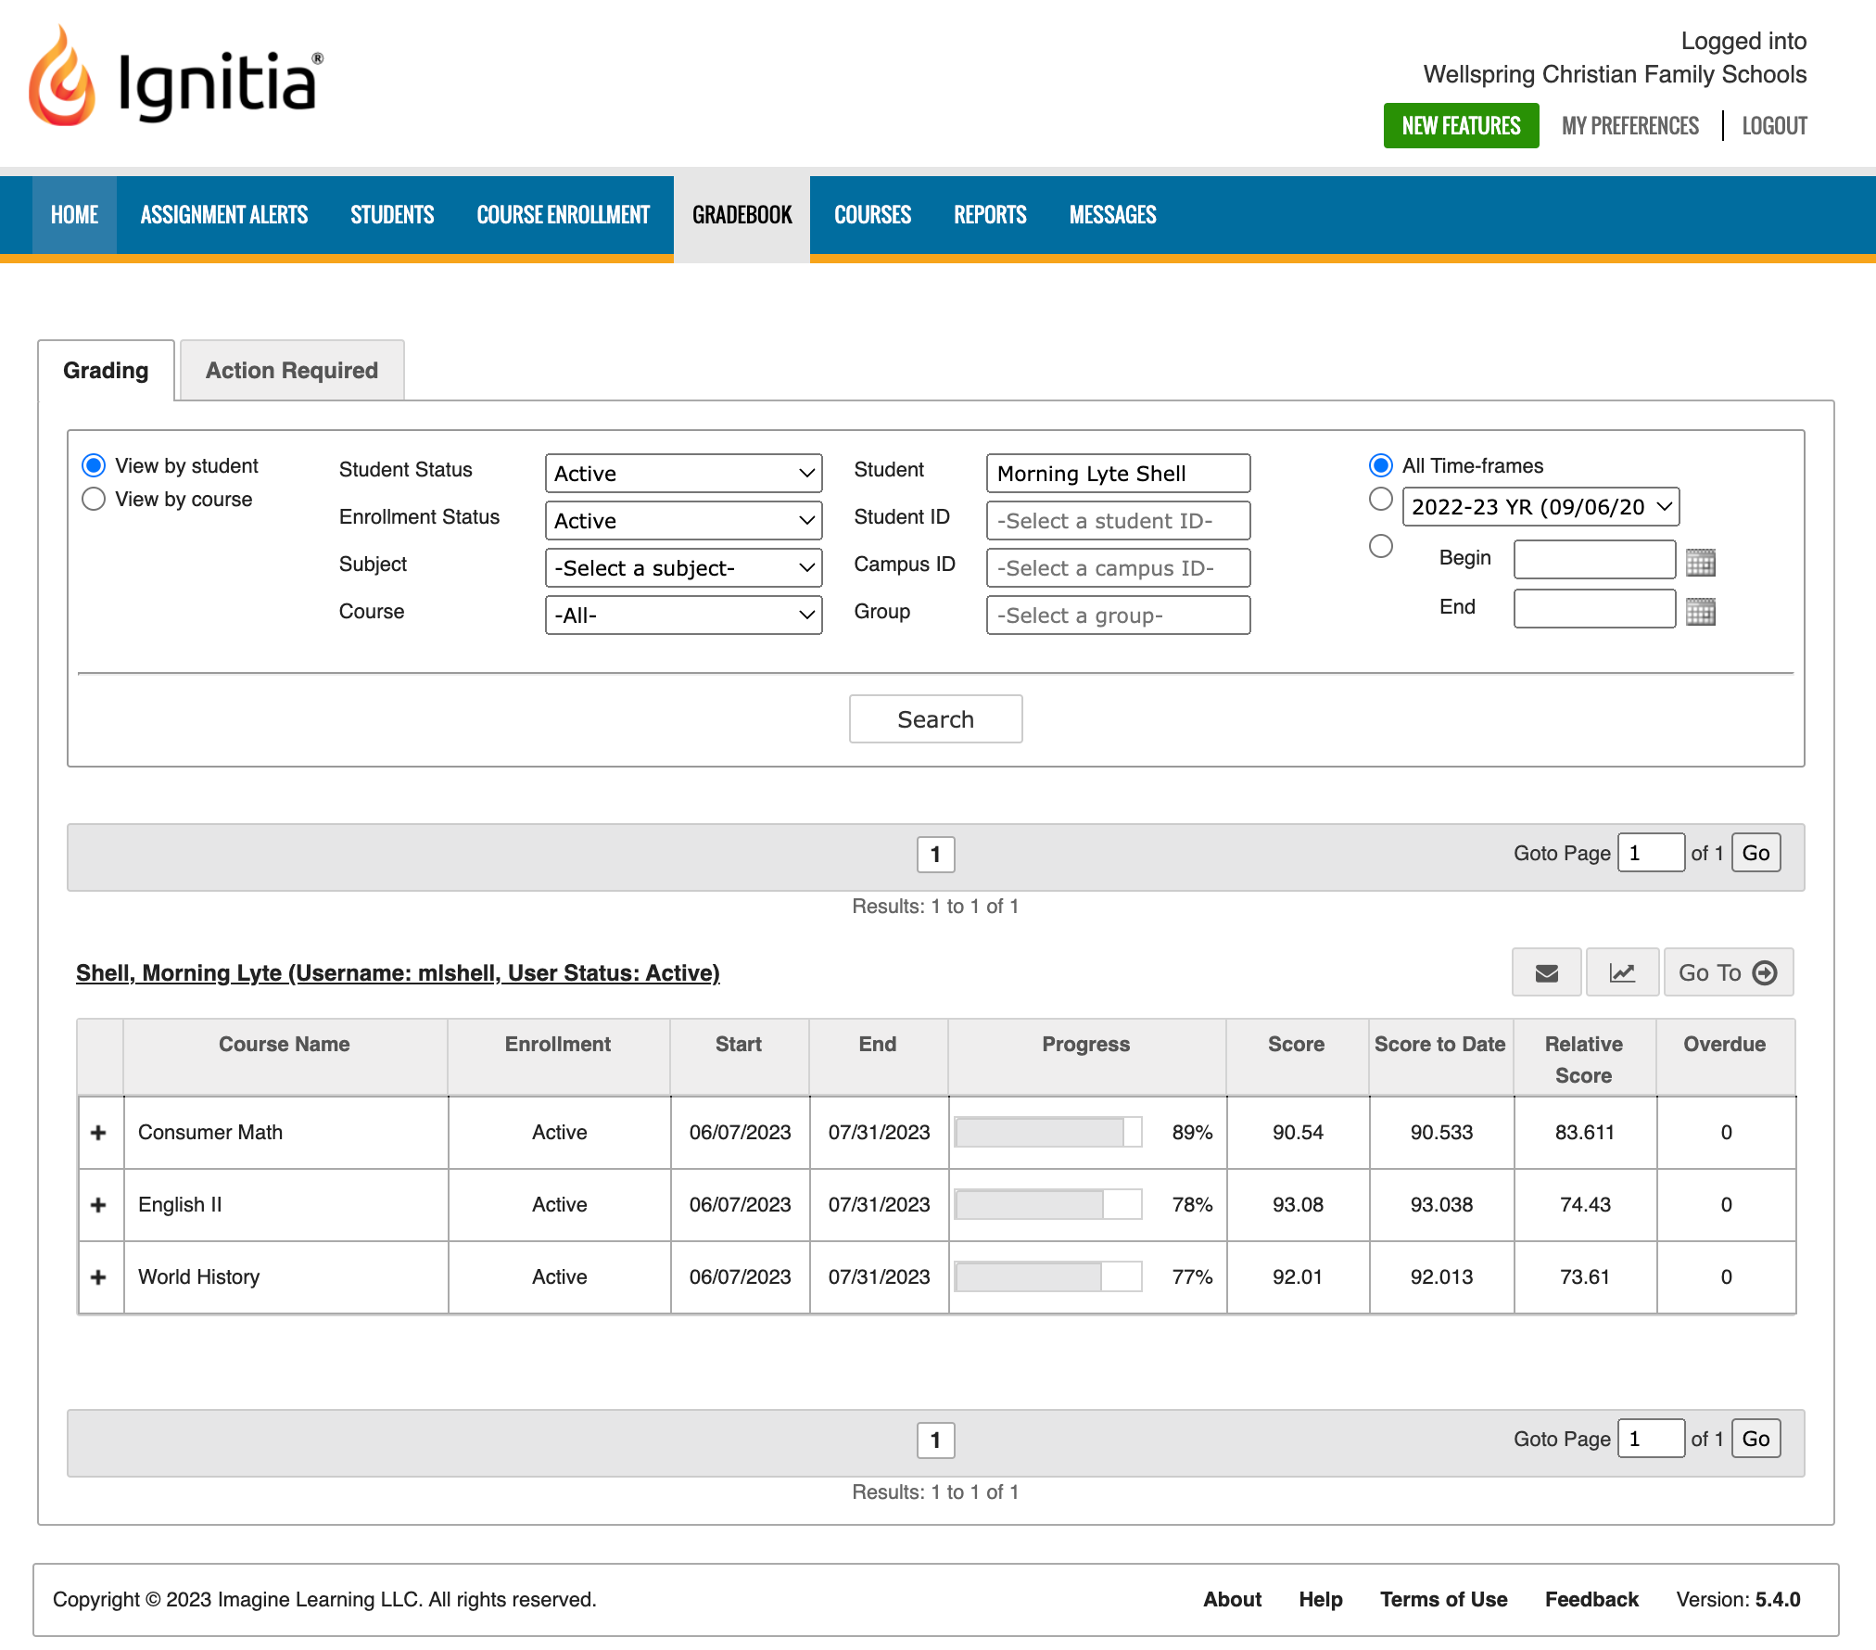The width and height of the screenshot is (1876, 1650).
Task: Go to the HOME nav item
Action: pyautogui.click(x=74, y=215)
